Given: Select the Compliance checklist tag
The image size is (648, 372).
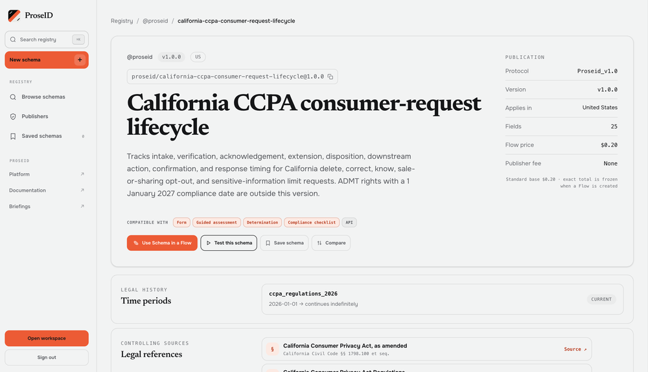Looking at the screenshot, I should [312, 222].
